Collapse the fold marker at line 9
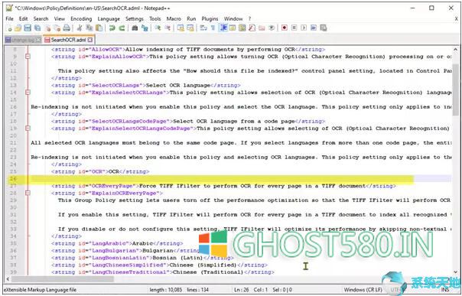The width and height of the screenshot is (462, 296). 28,57
